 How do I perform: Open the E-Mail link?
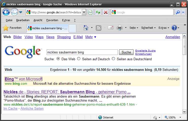point(78,37)
